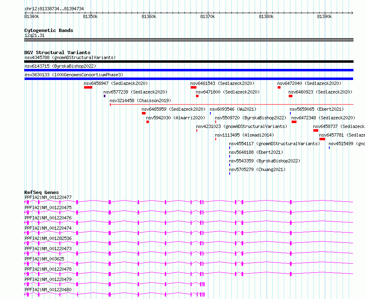The height and width of the screenshot is (299, 365).
Task: Open nsv4515499 variant label
Action: 347,144
